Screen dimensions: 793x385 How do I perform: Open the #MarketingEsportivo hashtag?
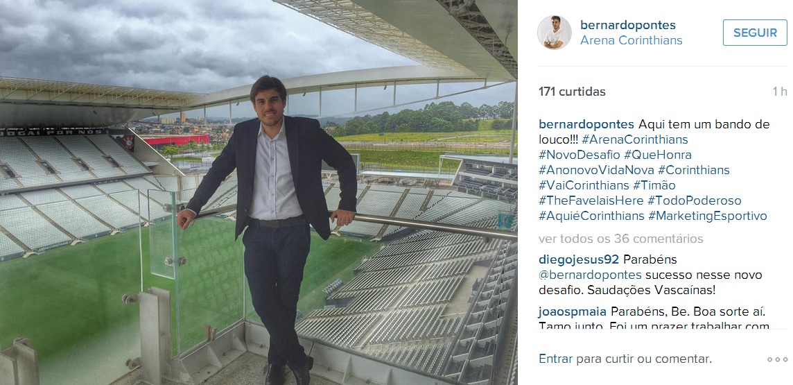[708, 216]
